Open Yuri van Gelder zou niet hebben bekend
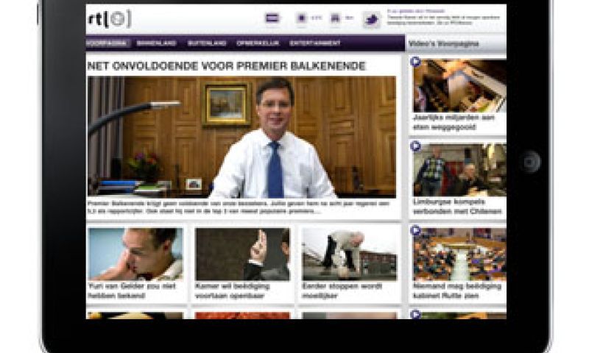The width and height of the screenshot is (589, 353). 132,291
